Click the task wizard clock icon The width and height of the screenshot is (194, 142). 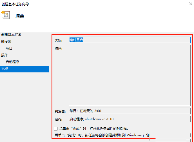[5, 15]
